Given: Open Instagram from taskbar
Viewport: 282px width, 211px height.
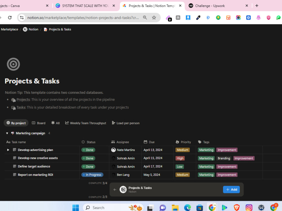Looking at the screenshot, I should (x=249, y=208).
